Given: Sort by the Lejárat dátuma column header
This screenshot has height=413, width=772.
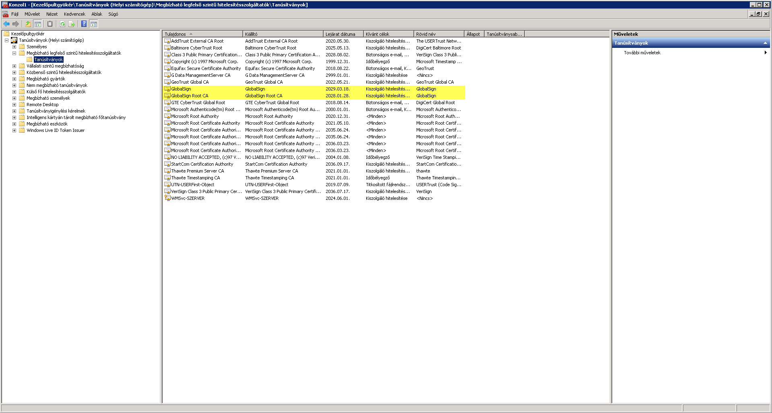Looking at the screenshot, I should [343, 34].
